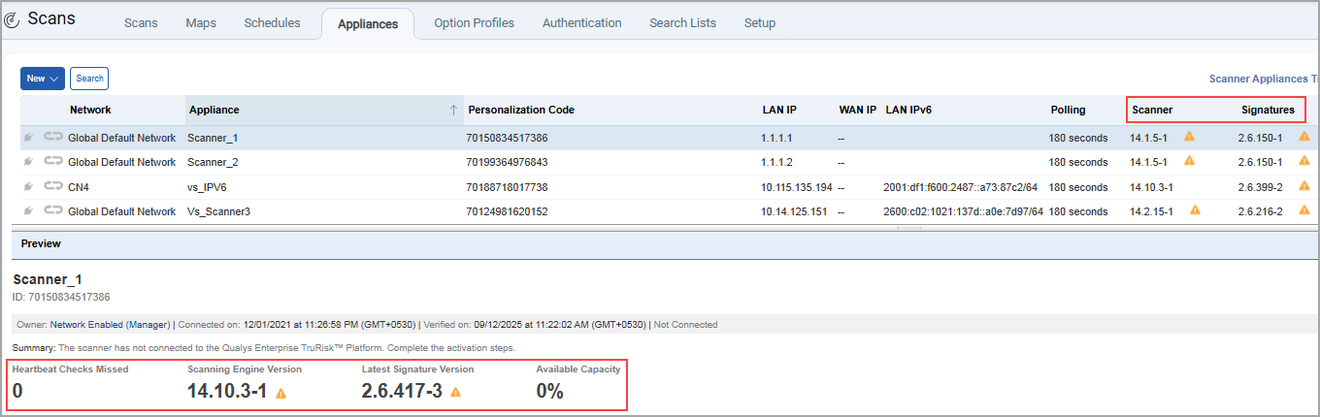The width and height of the screenshot is (1320, 417).
Task: Select the Vs_Scanner3 appliance row
Action: (218, 211)
